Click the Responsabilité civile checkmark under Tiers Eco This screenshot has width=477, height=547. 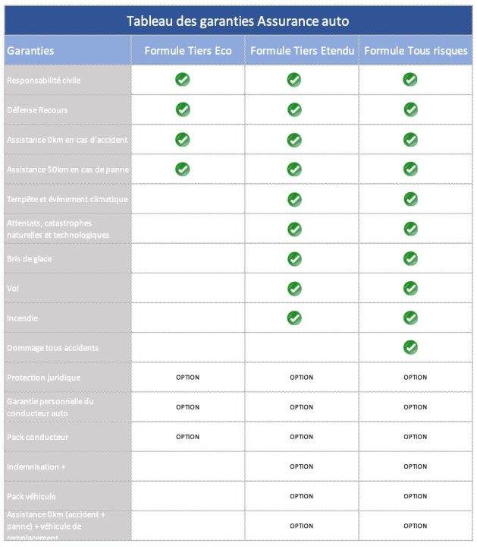tap(182, 80)
